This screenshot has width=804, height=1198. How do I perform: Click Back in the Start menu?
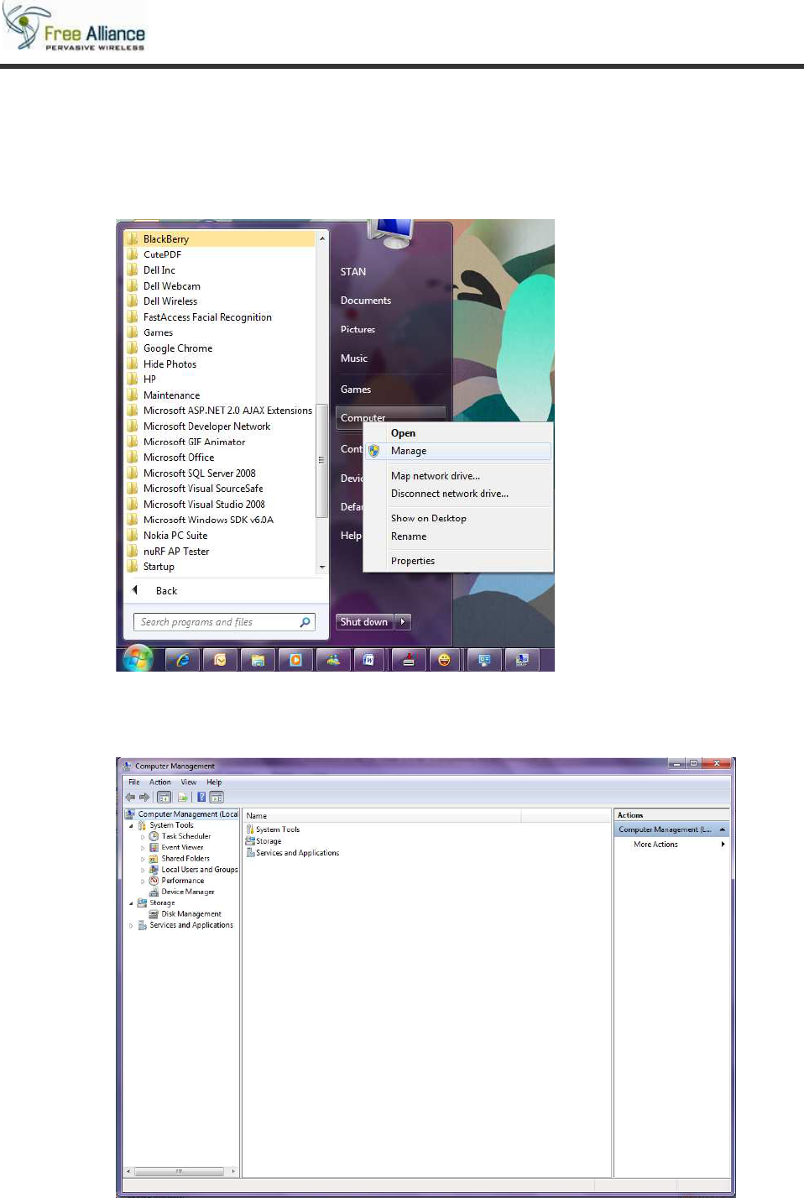point(166,591)
